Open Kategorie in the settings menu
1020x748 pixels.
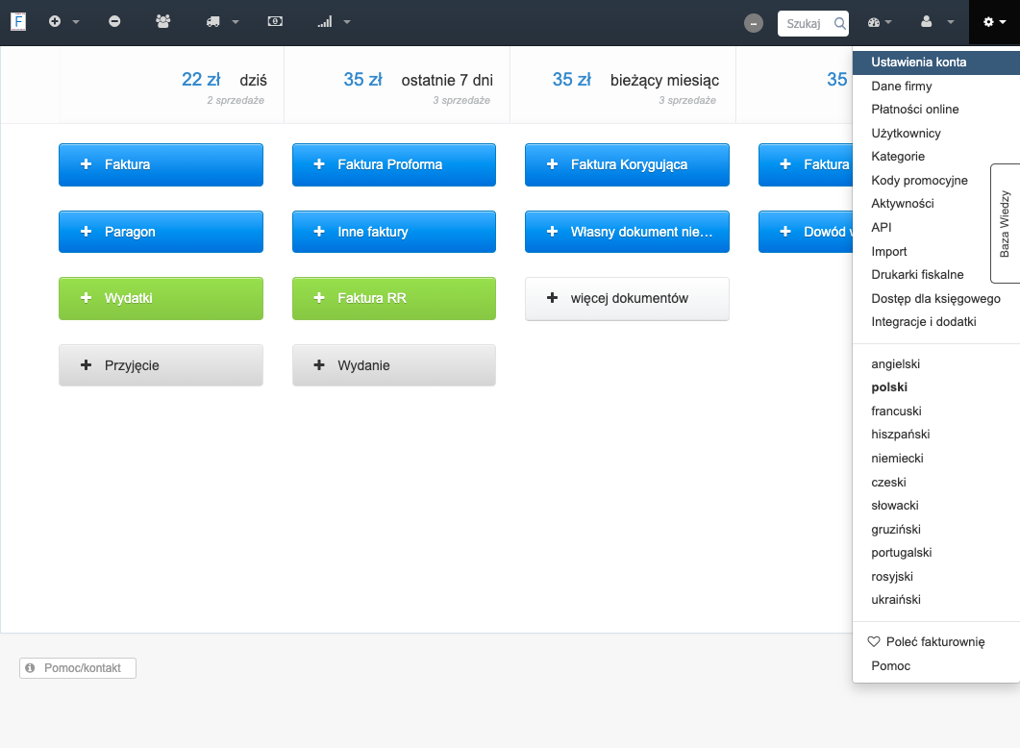tap(936, 157)
